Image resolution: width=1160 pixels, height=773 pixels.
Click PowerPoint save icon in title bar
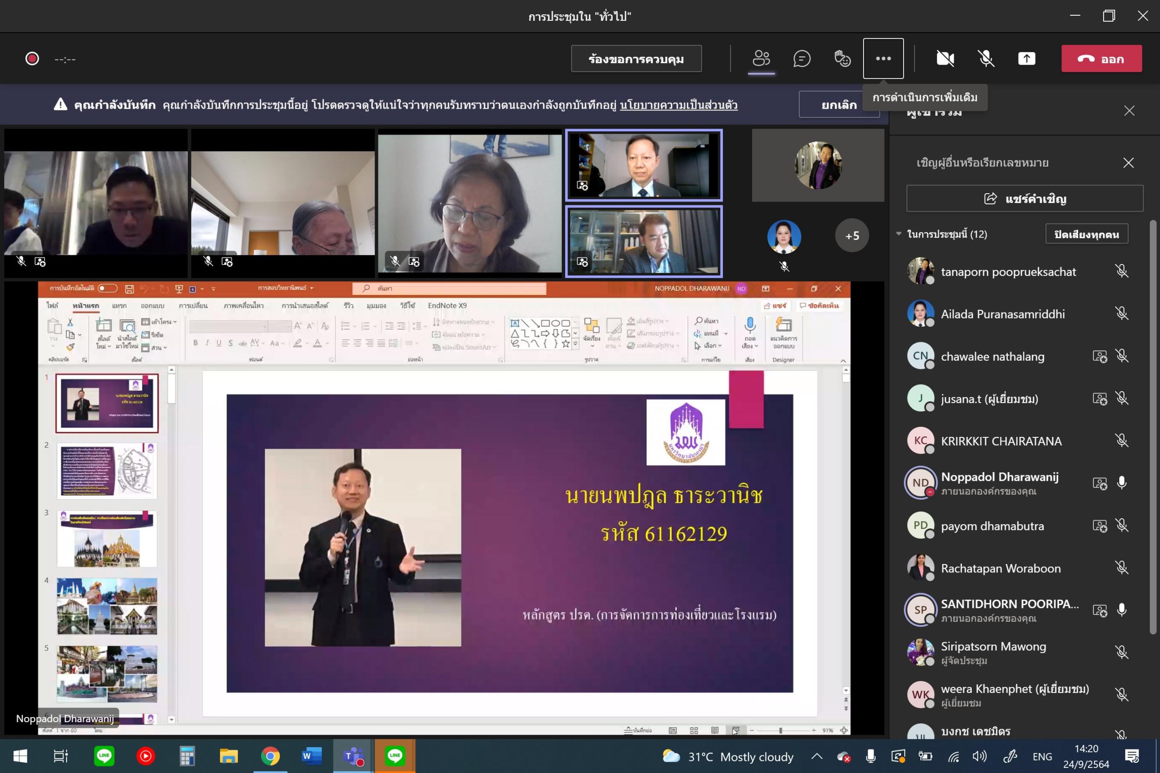point(129,289)
